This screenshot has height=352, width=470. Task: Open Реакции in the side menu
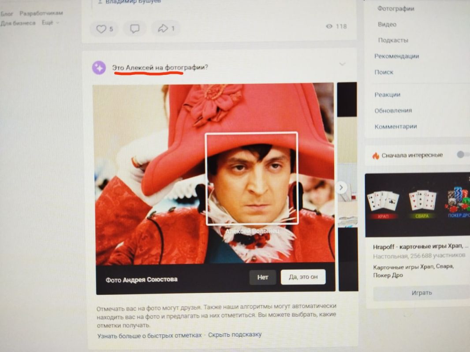387,95
